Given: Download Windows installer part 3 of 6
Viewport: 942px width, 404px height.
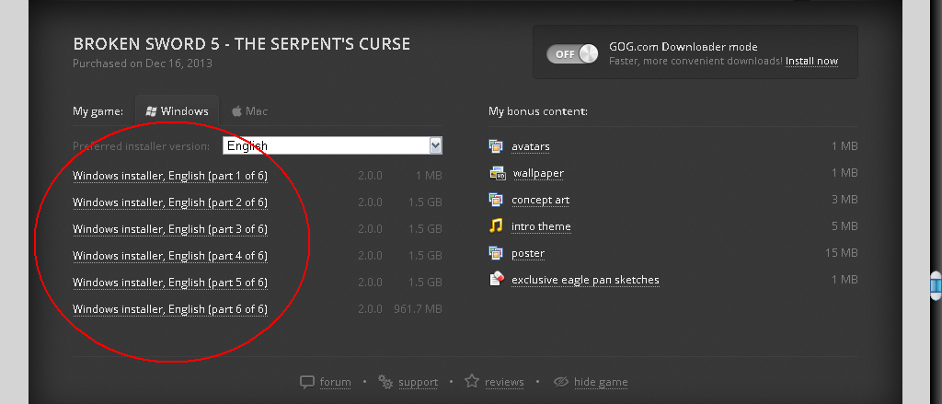Looking at the screenshot, I should (170, 229).
